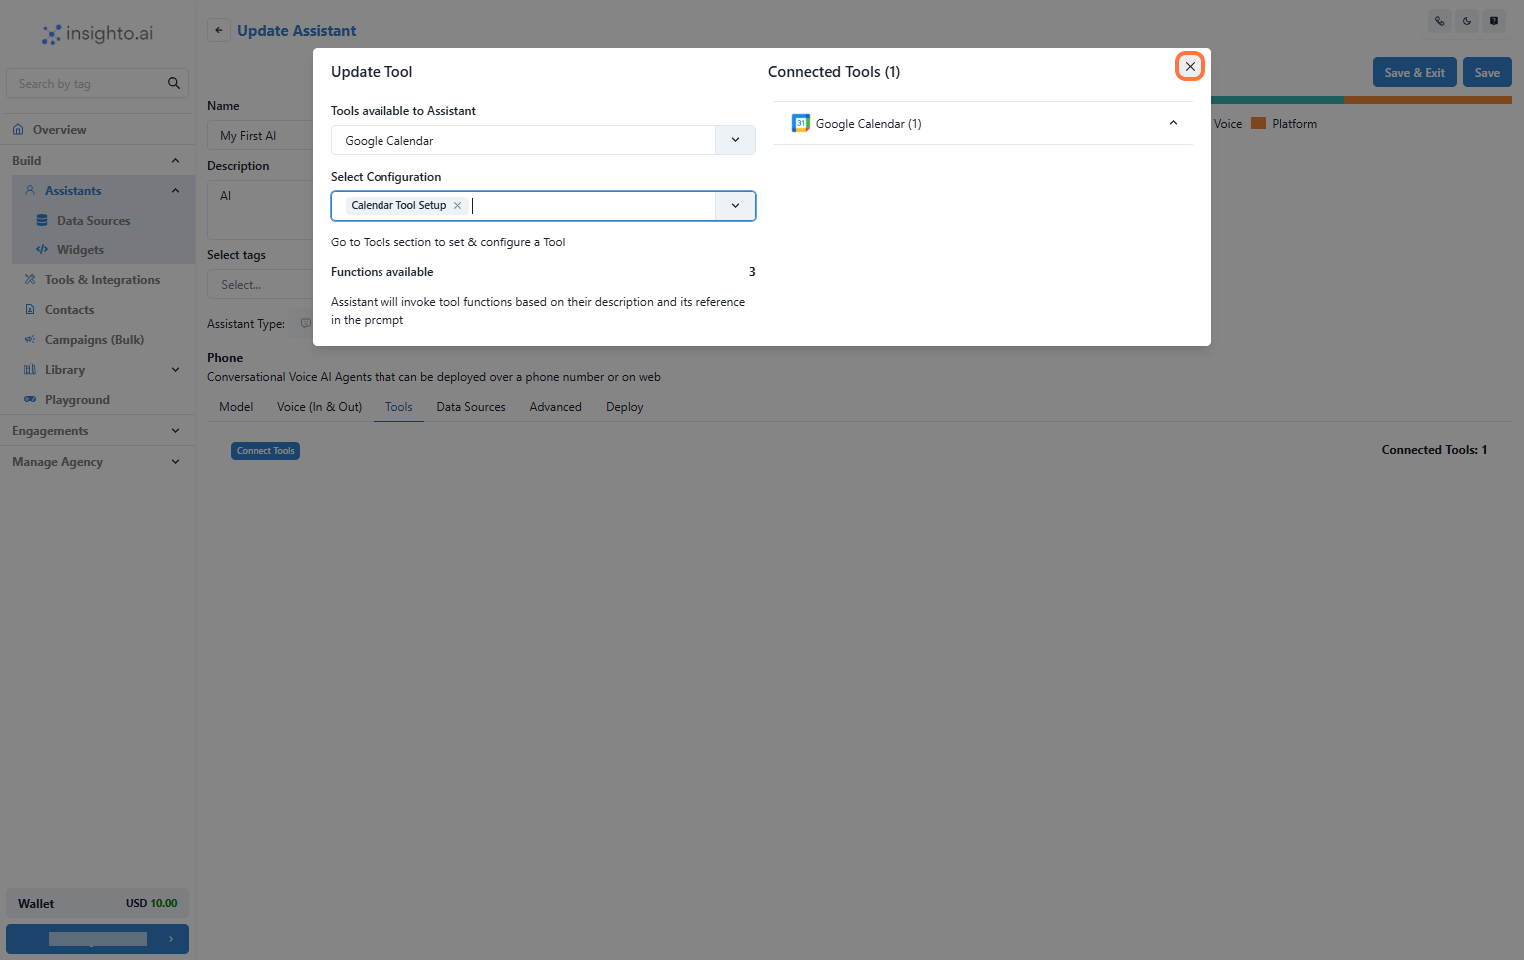This screenshot has width=1524, height=960.
Task: Click the Google Calendar icon in Connected Tools
Action: click(800, 124)
